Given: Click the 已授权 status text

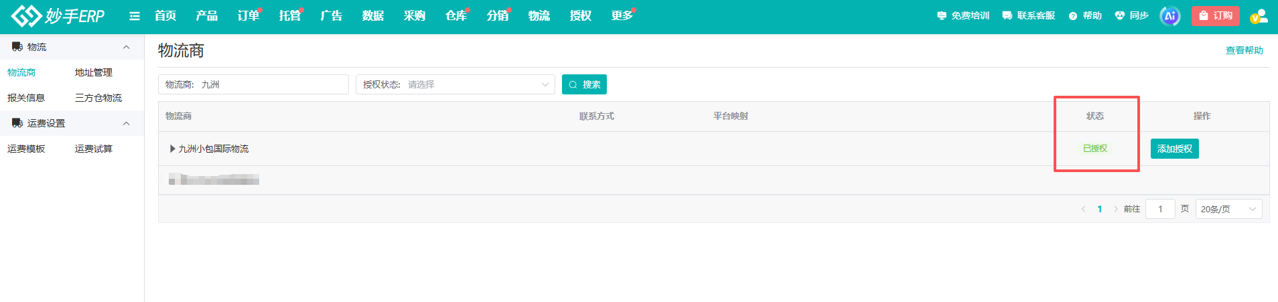Looking at the screenshot, I should pos(1095,149).
